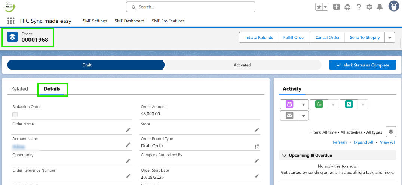Switch to the Related tab
The width and height of the screenshot is (402, 185).
[19, 89]
